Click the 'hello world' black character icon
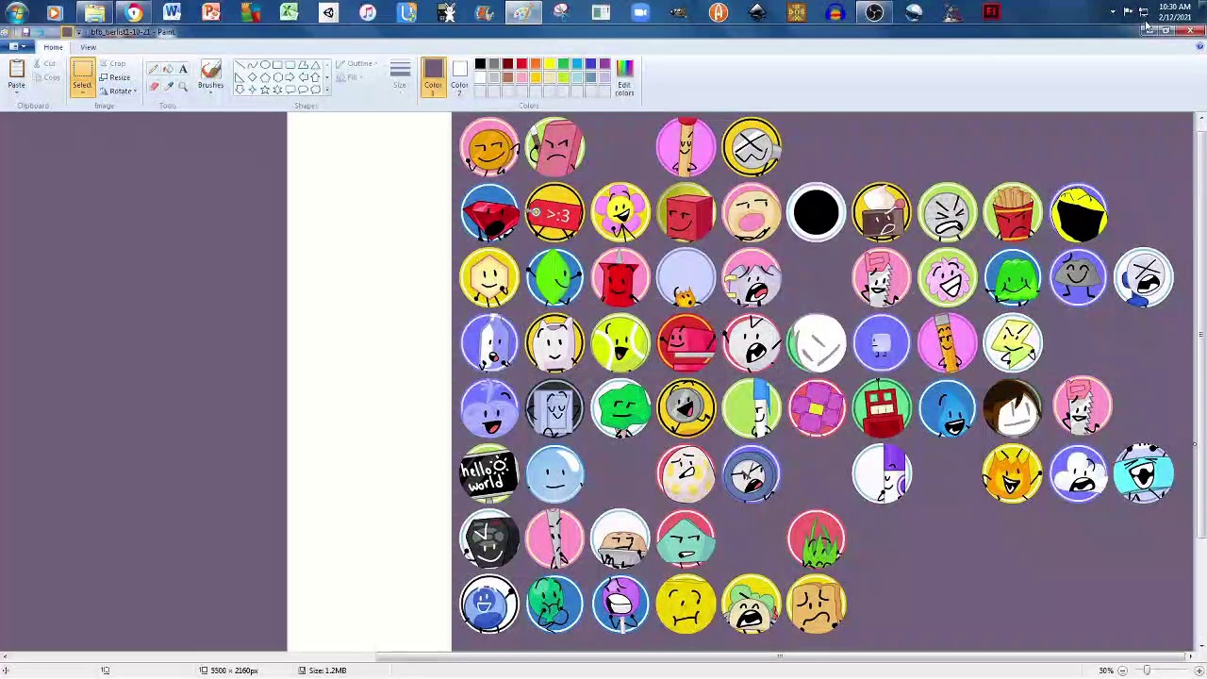1207x679 pixels. coord(489,473)
